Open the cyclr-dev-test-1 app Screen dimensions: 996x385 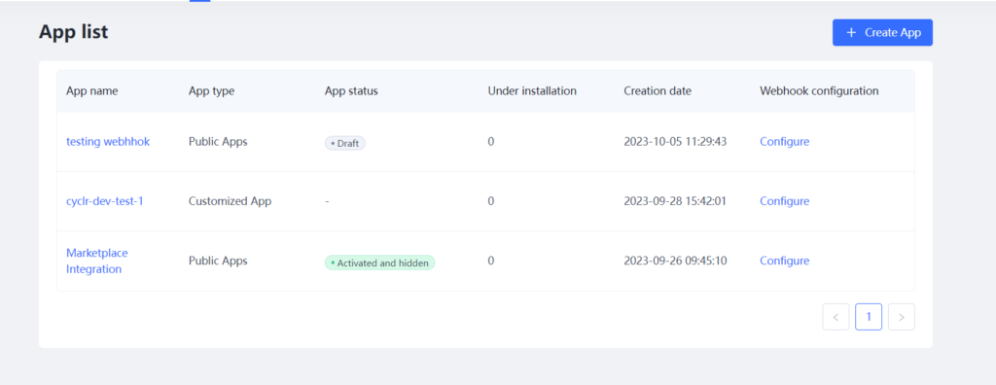tap(105, 201)
